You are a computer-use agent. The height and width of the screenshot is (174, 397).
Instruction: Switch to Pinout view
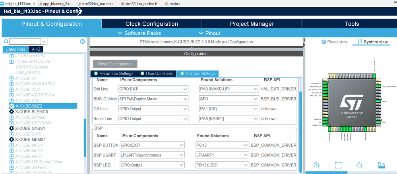334,42
